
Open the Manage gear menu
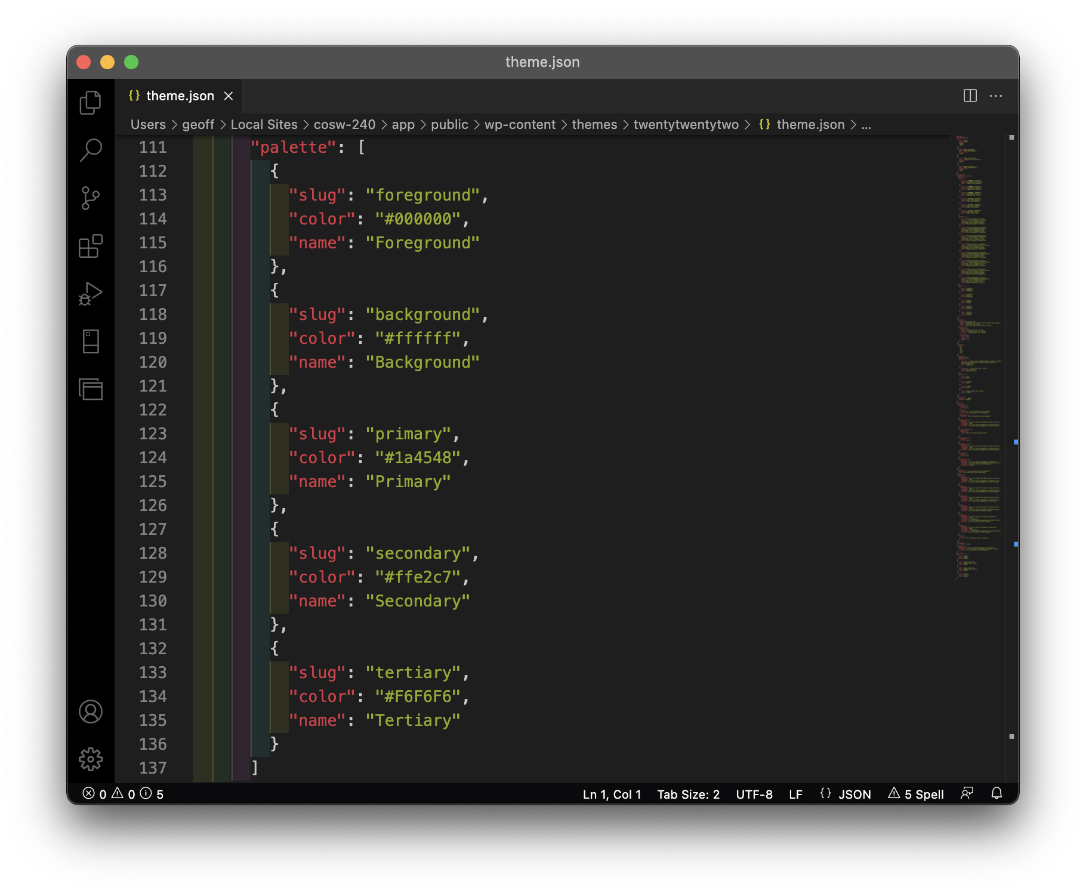pos(91,759)
